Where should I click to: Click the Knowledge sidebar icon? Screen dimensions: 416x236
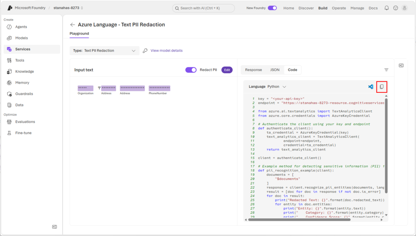(x=9, y=72)
